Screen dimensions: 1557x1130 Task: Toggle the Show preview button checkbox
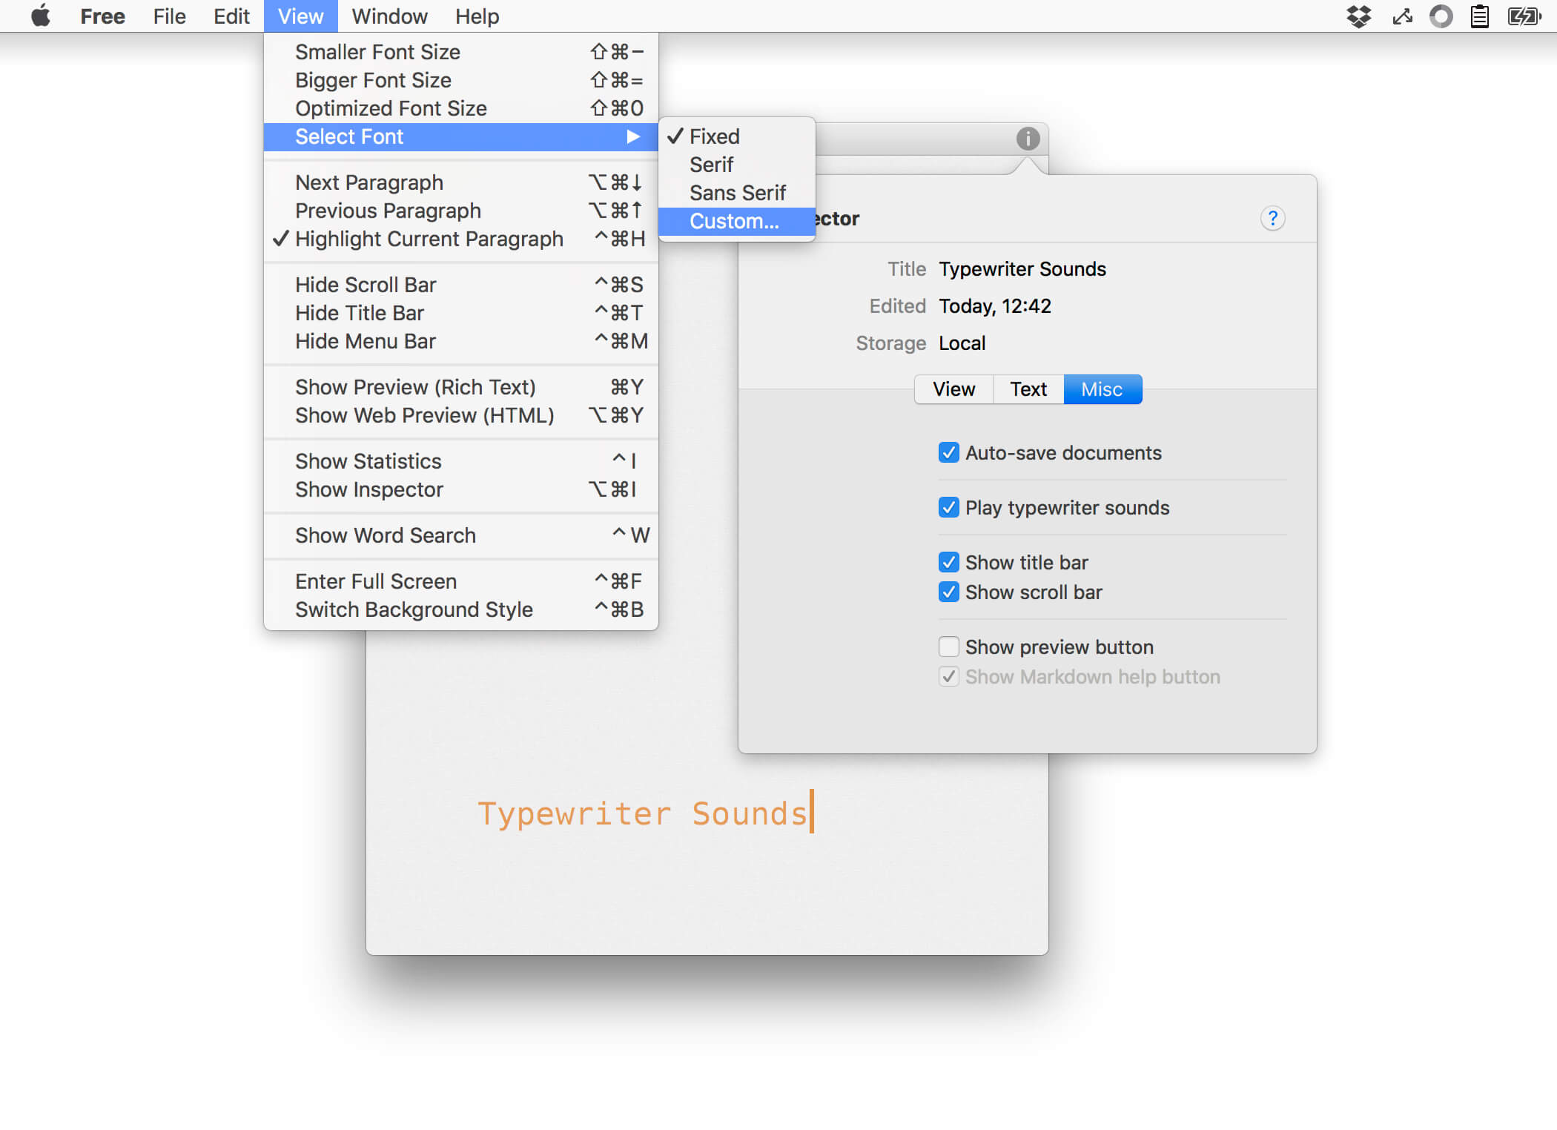[949, 647]
